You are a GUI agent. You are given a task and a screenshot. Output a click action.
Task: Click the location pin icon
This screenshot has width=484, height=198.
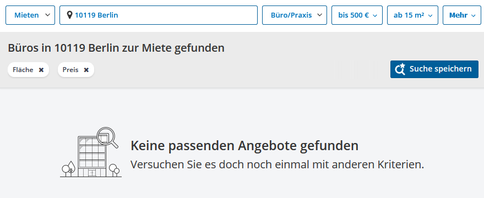tap(70, 15)
